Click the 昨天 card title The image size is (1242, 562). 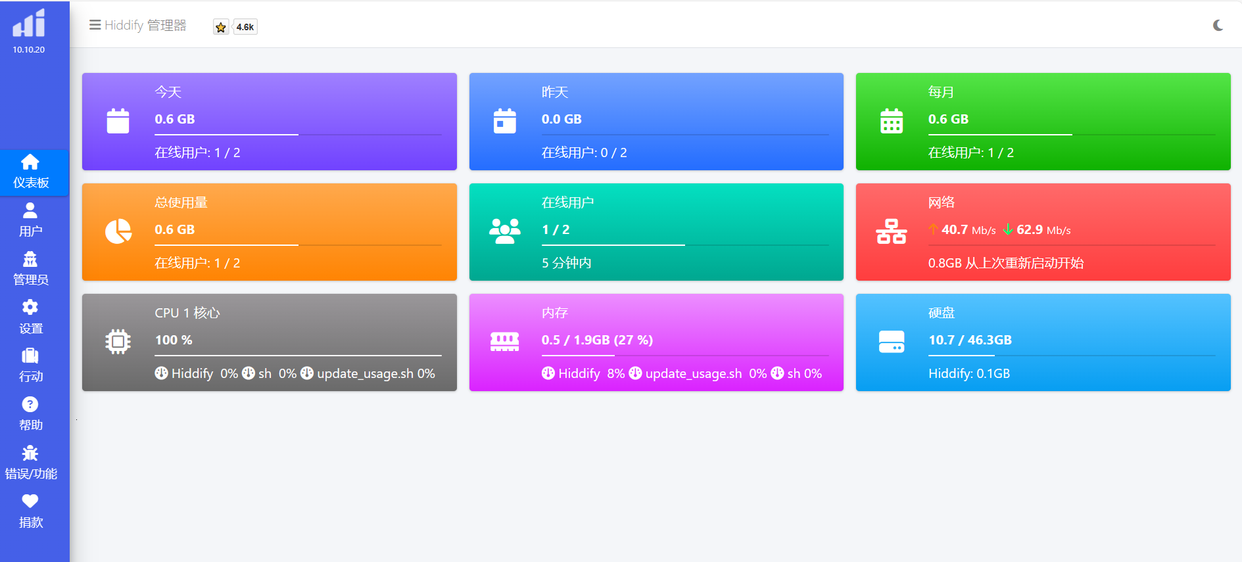point(555,92)
